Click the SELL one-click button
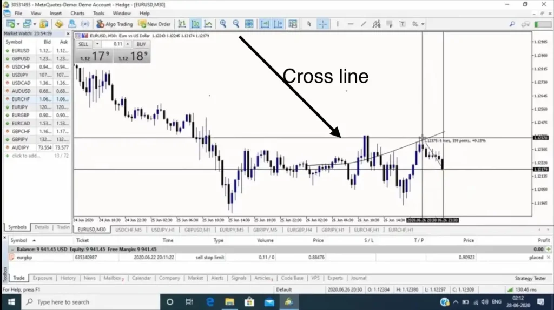The height and width of the screenshot is (310, 554). click(x=83, y=44)
